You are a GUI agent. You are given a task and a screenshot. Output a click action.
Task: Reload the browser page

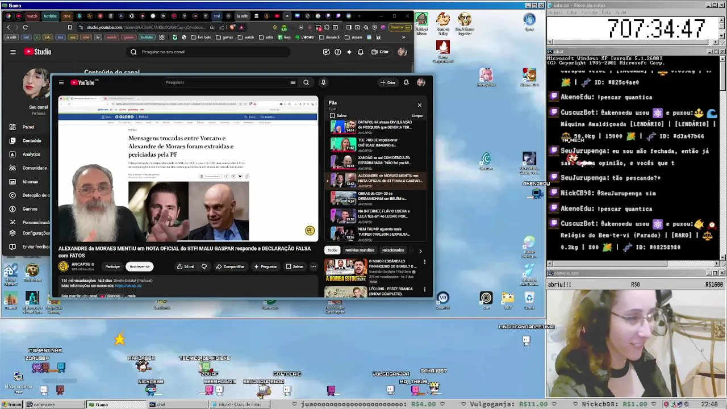26,27
